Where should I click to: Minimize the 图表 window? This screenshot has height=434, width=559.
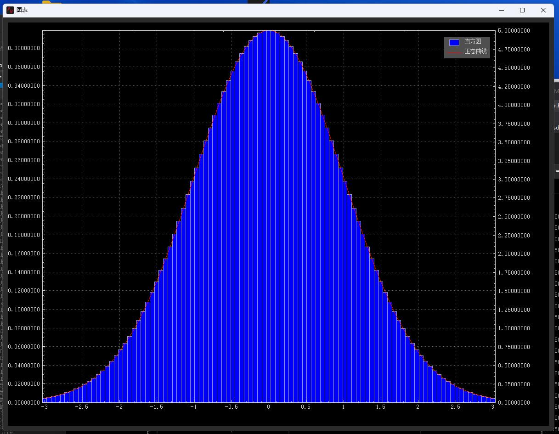501,10
